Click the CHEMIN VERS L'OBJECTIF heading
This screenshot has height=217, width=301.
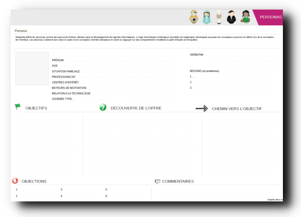[x=237, y=109]
